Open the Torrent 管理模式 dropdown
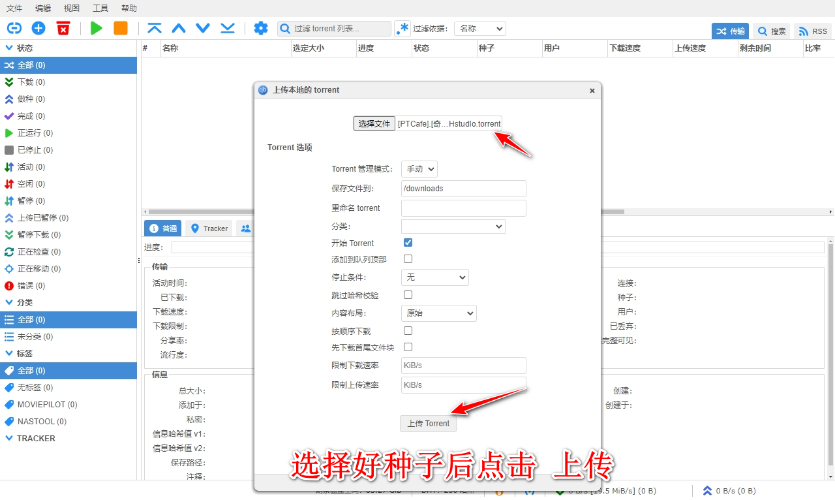This screenshot has height=500, width=835. (419, 168)
